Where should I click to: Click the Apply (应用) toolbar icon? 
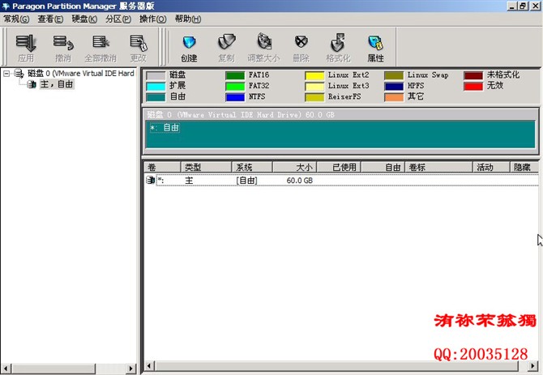tap(26, 43)
